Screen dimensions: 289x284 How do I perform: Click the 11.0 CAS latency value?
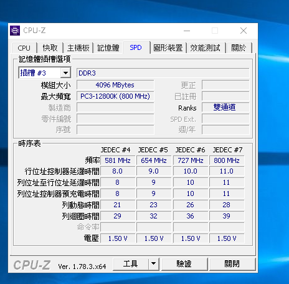click(x=227, y=171)
